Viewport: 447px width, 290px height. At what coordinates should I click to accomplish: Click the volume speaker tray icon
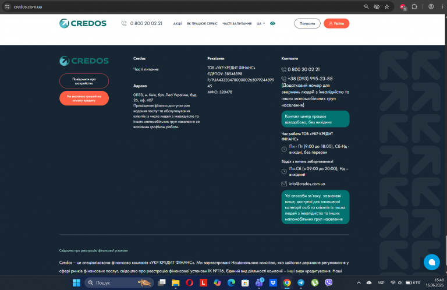(400, 282)
